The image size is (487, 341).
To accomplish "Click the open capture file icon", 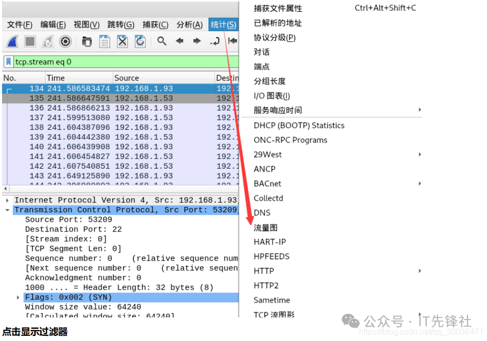I will point(87,41).
